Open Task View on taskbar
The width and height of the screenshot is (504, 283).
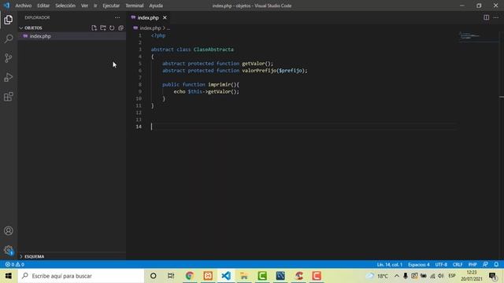171,276
